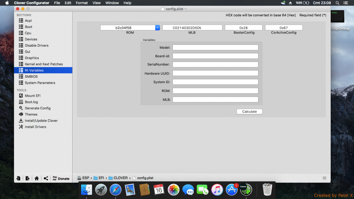354x199 pixels.
Task: Select Kernel and Kext Patches section
Action: point(44,64)
